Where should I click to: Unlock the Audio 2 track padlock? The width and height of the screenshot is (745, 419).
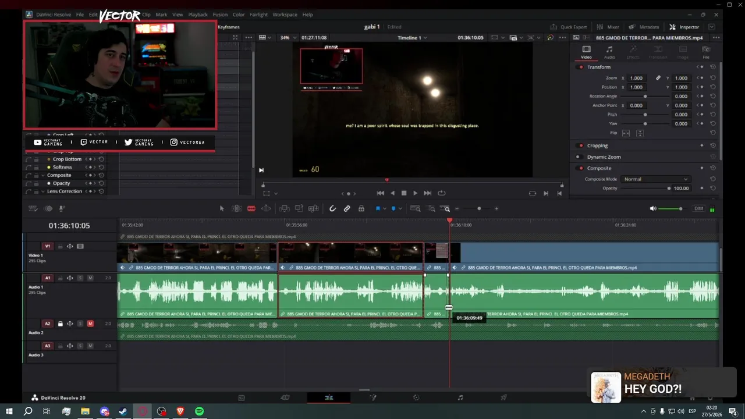pyautogui.click(x=60, y=324)
